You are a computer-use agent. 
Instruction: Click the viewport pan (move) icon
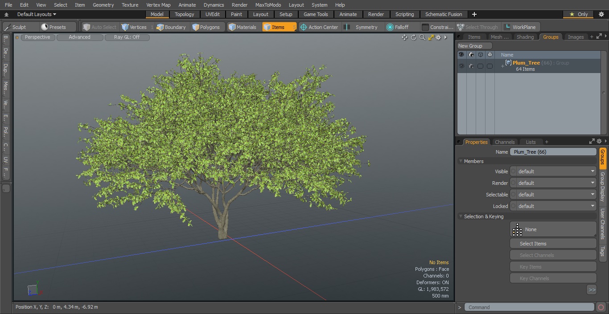[x=404, y=37]
